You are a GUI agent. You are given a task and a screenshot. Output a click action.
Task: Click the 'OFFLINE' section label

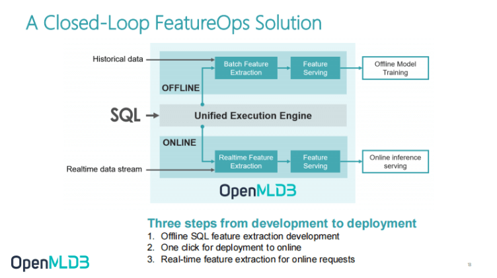click(x=180, y=88)
